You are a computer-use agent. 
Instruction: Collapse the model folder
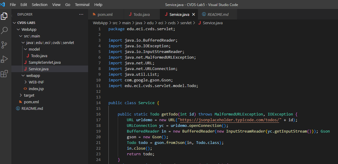click(25, 49)
